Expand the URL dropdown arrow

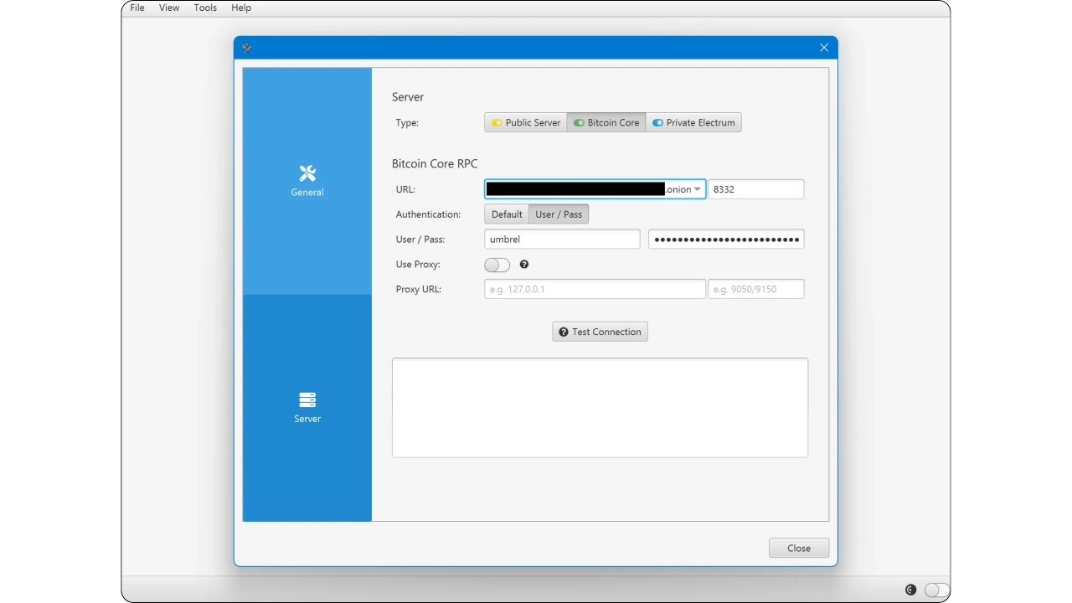(698, 189)
